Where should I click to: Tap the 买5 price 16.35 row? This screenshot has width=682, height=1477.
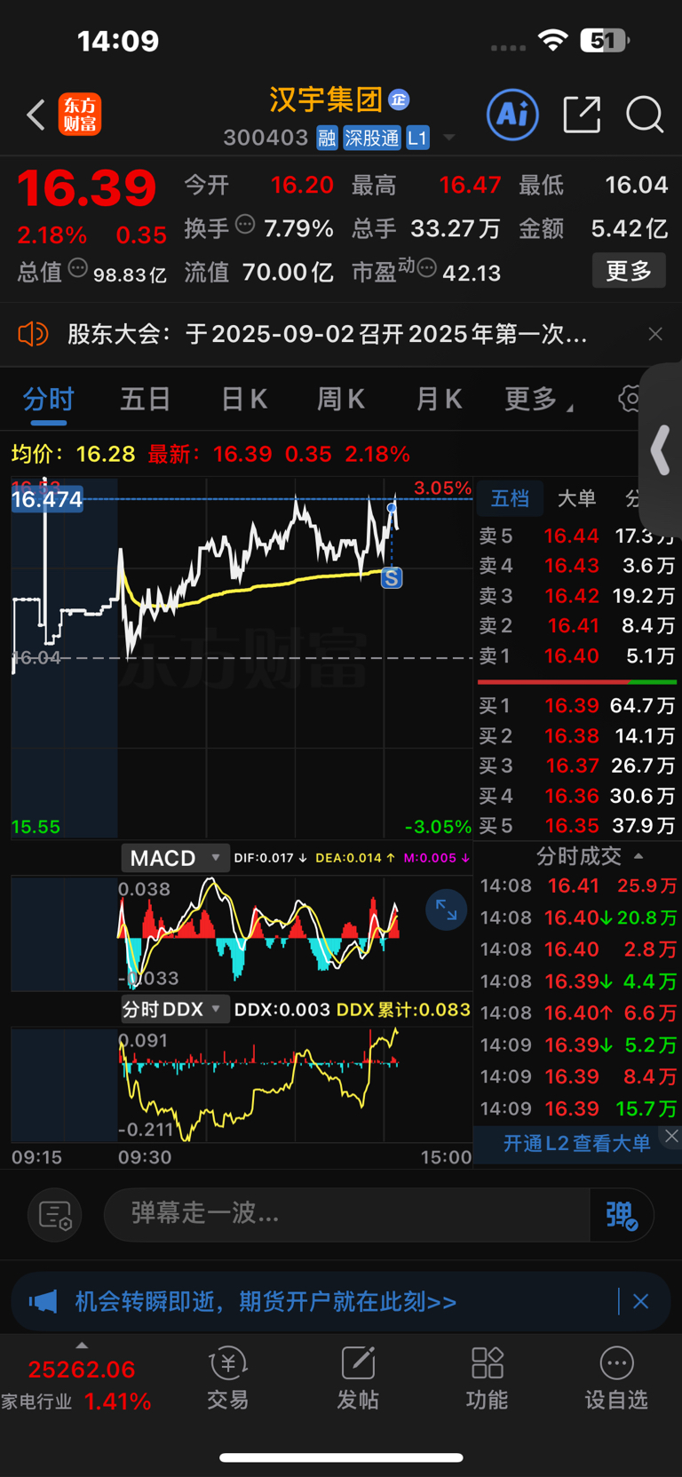coord(577,825)
